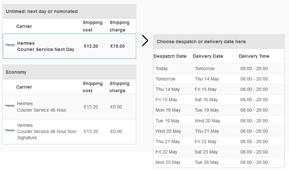This screenshot has height=172, width=289.
Task: Select the Today despatch row
Action: 219,68
